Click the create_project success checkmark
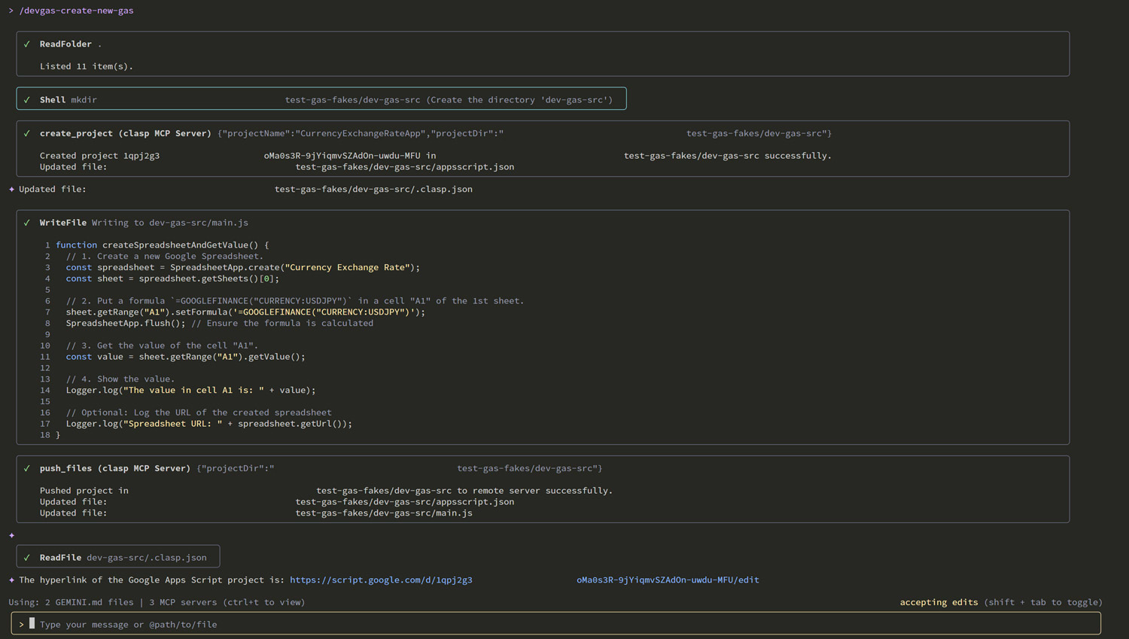The width and height of the screenshot is (1129, 639). click(x=27, y=134)
